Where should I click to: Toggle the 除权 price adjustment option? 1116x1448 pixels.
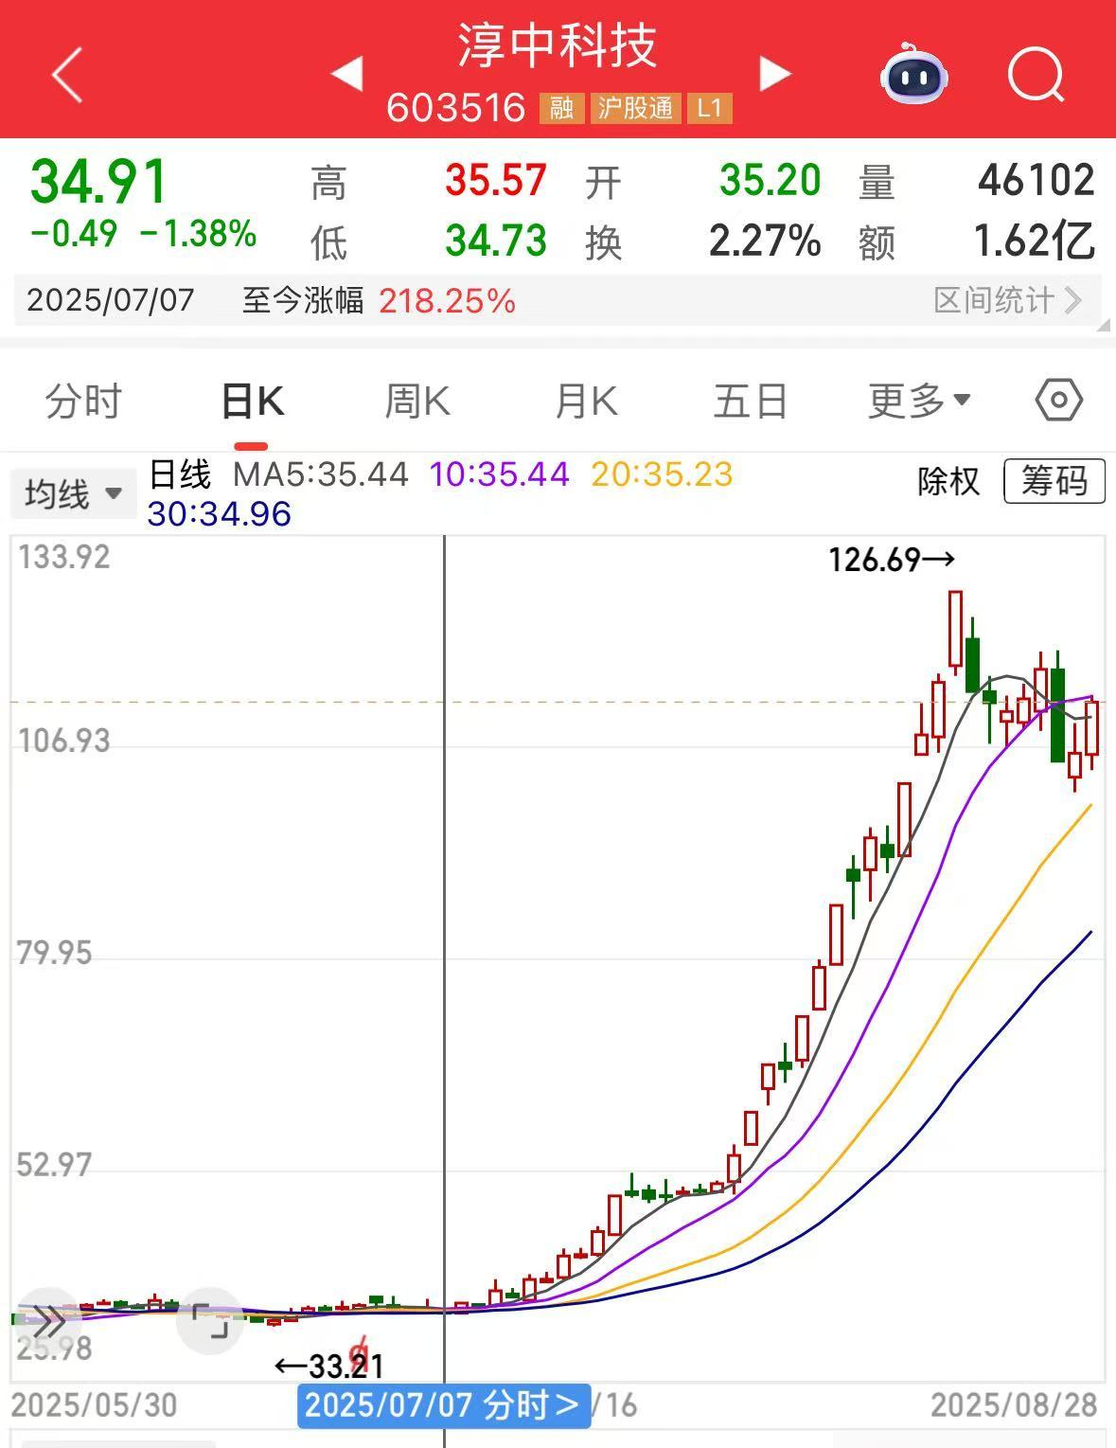948,481
